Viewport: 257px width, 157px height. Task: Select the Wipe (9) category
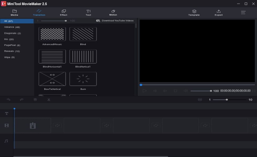pyautogui.click(x=9, y=57)
